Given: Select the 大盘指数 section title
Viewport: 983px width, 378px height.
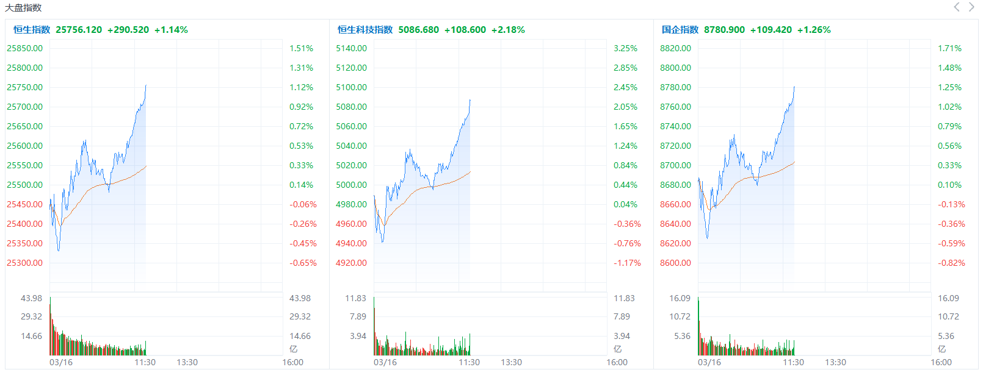Looking at the screenshot, I should [x=23, y=8].
